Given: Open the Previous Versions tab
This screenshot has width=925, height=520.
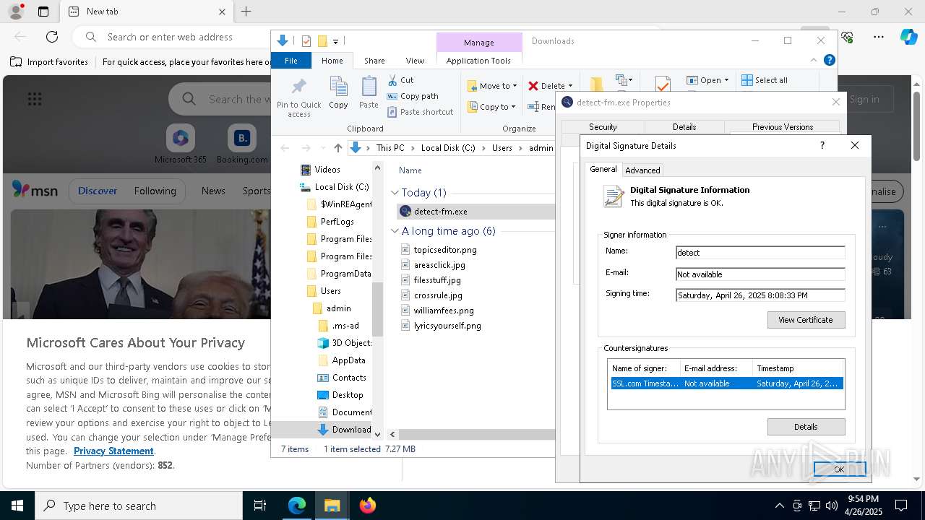Looking at the screenshot, I should 782,127.
